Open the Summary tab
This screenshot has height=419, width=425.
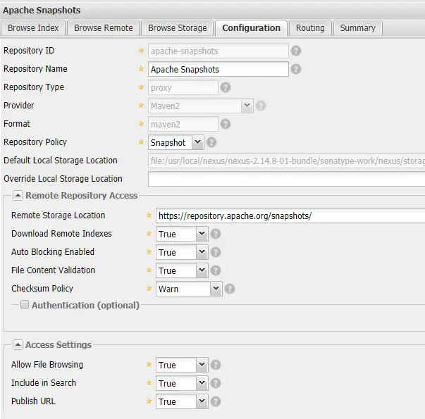[358, 28]
